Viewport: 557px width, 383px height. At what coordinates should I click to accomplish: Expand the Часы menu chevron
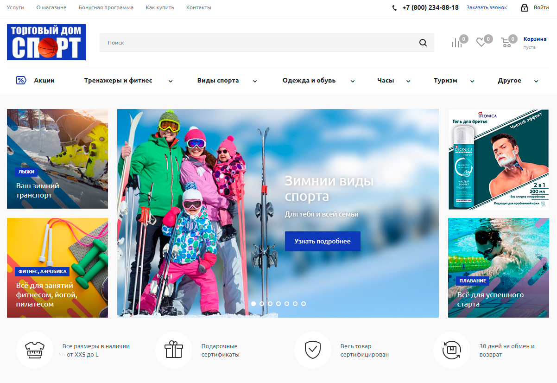(408, 81)
